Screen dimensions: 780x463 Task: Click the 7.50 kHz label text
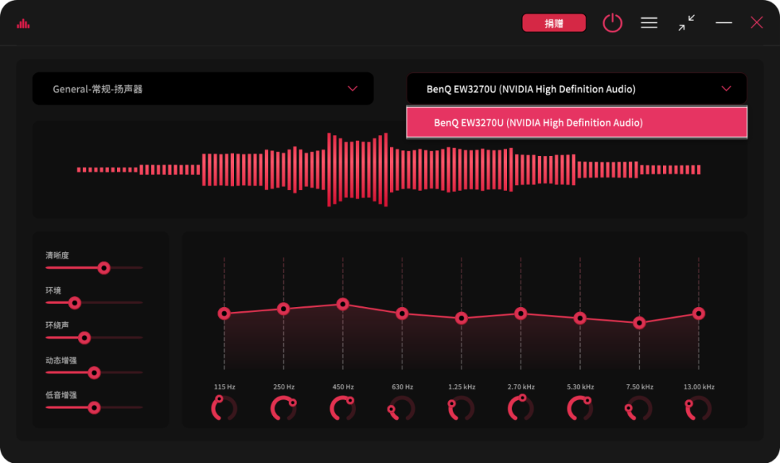coord(639,387)
